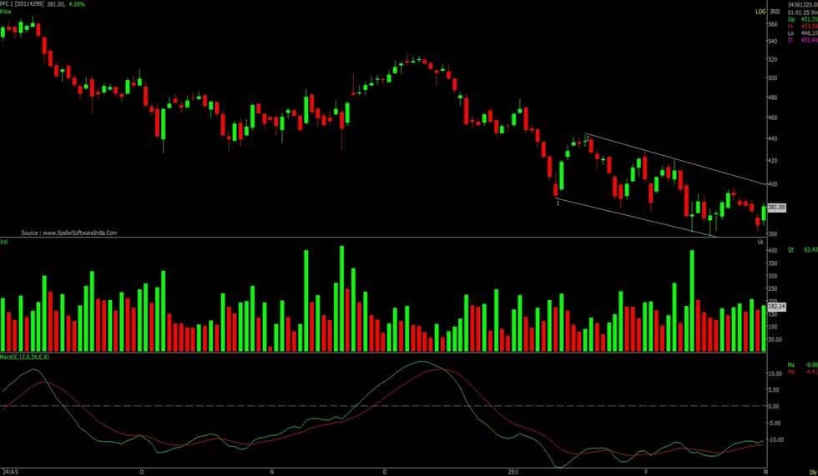The image size is (818, 476).
Task: Click the 381.00 current price tag
Action: [x=778, y=208]
